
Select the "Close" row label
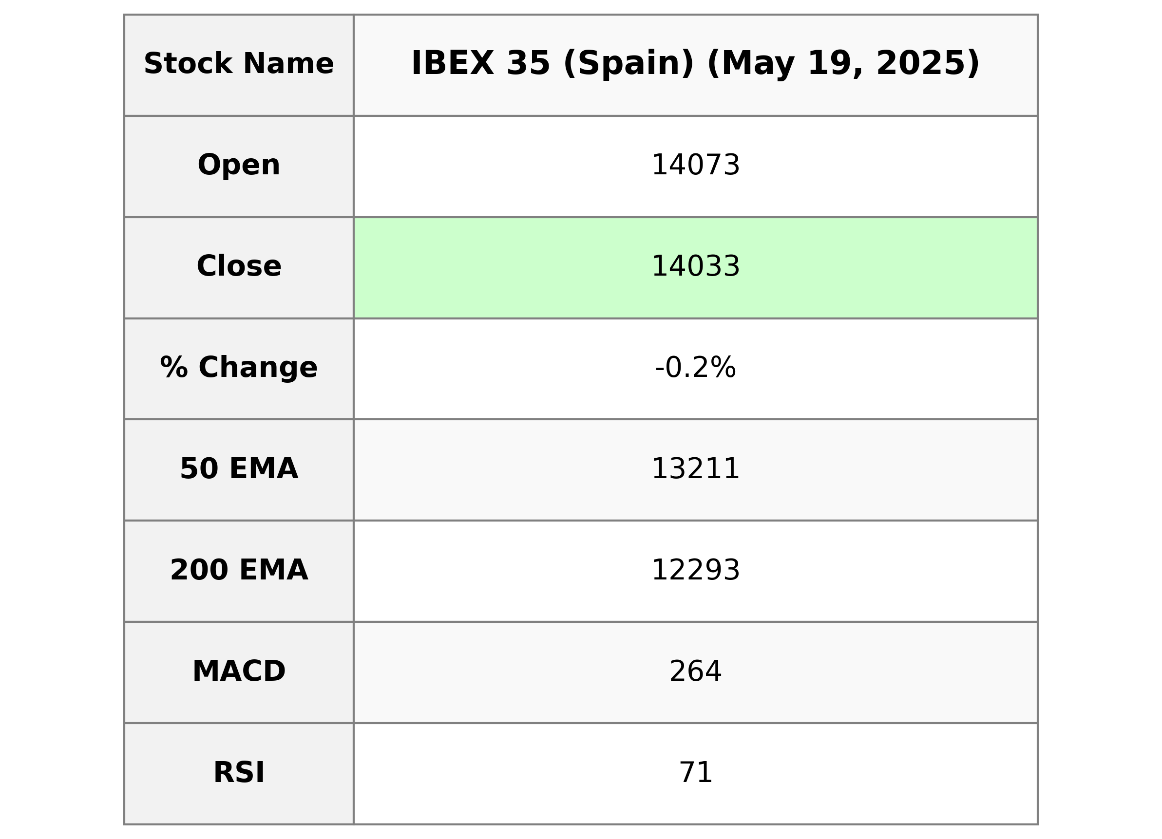239,267
